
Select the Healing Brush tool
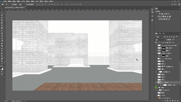point(2,28)
